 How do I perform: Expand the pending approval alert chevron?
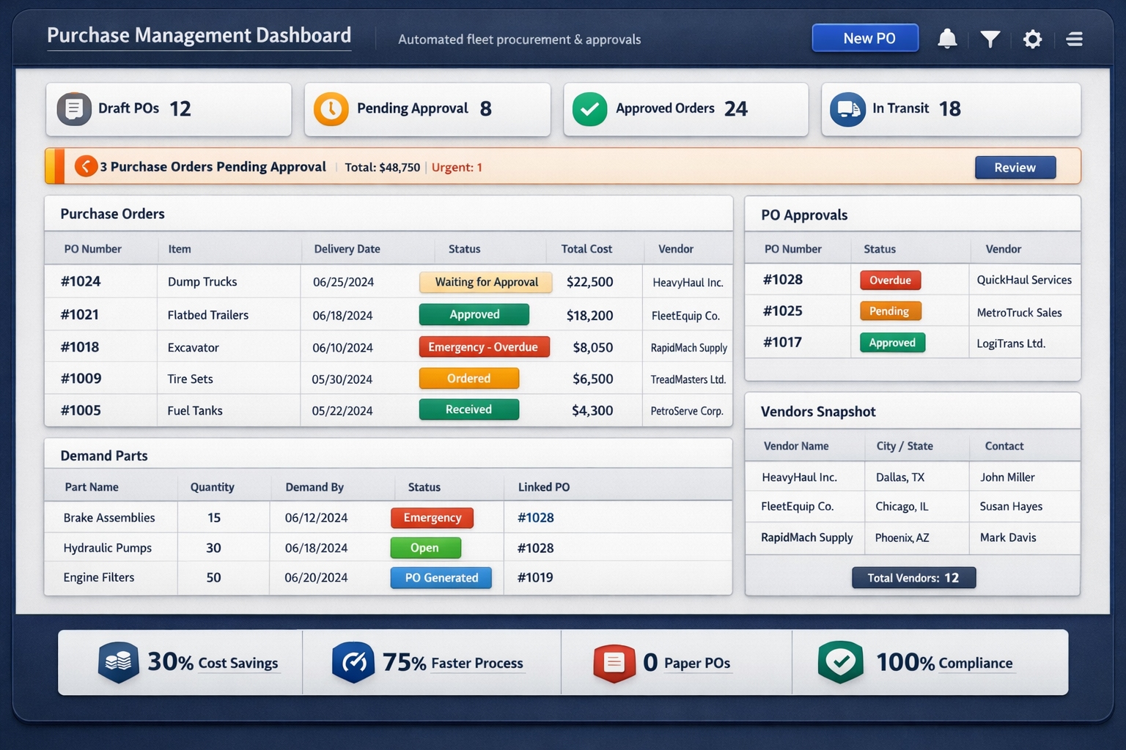[x=86, y=166]
